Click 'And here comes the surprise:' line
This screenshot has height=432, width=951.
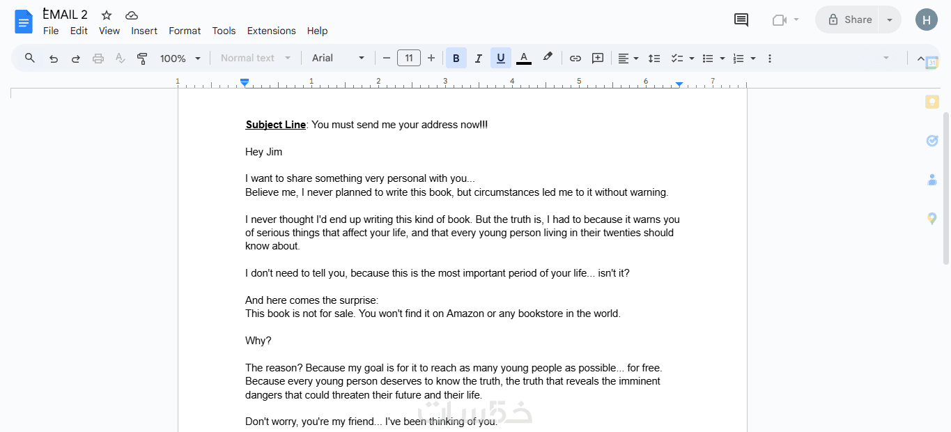[311, 300]
